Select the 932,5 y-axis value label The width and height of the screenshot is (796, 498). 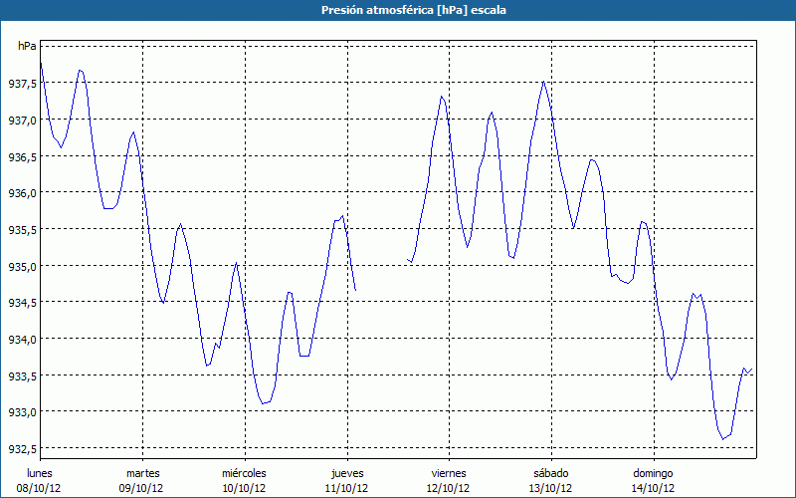click(23, 448)
